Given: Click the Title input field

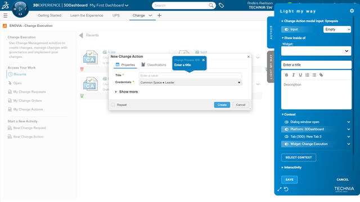Looking at the screenshot, I should point(190,76).
